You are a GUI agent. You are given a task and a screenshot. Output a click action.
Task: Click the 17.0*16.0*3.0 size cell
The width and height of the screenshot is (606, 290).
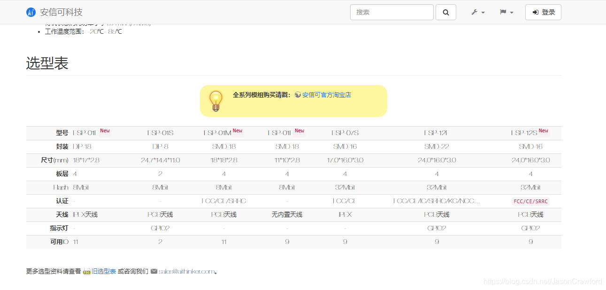[345, 160]
